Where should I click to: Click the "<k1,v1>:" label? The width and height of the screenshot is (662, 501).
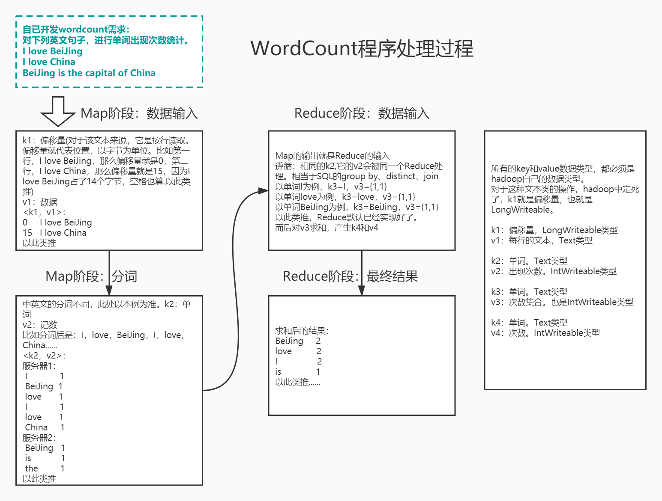(x=44, y=212)
